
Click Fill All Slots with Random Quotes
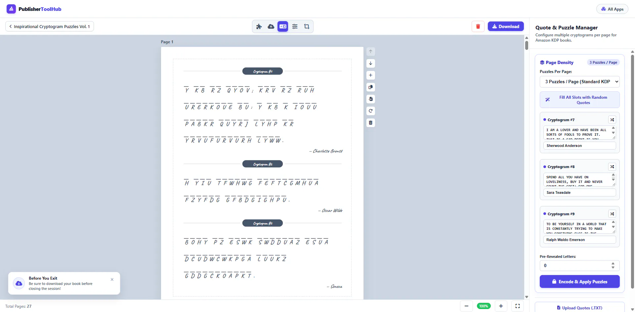[x=579, y=100]
